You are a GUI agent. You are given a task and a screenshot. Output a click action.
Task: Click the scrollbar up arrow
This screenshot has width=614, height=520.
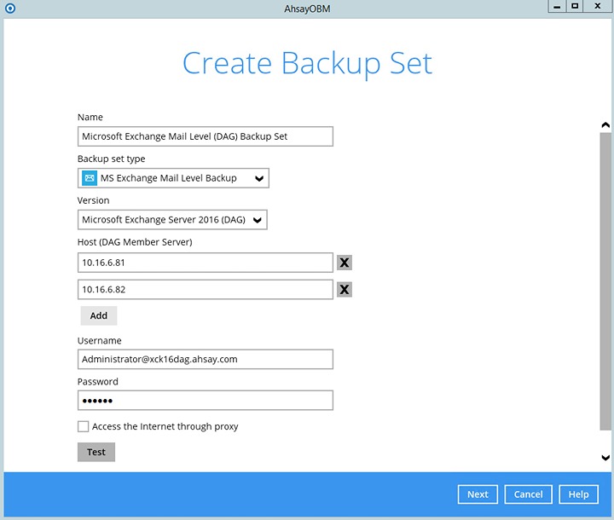[605, 125]
